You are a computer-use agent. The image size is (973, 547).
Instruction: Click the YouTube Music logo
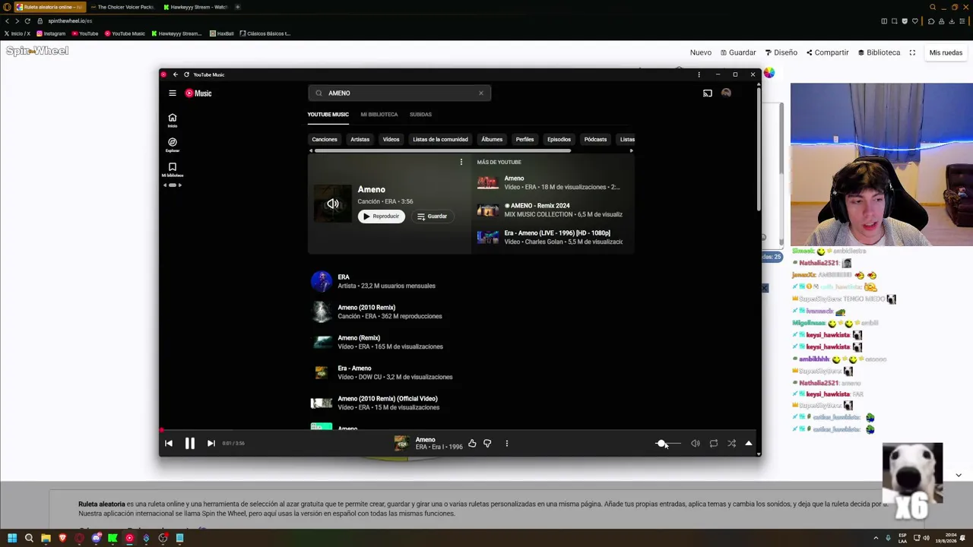tap(198, 93)
